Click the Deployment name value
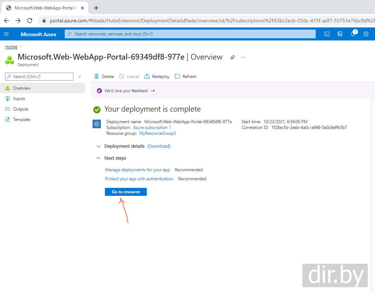 (188, 122)
